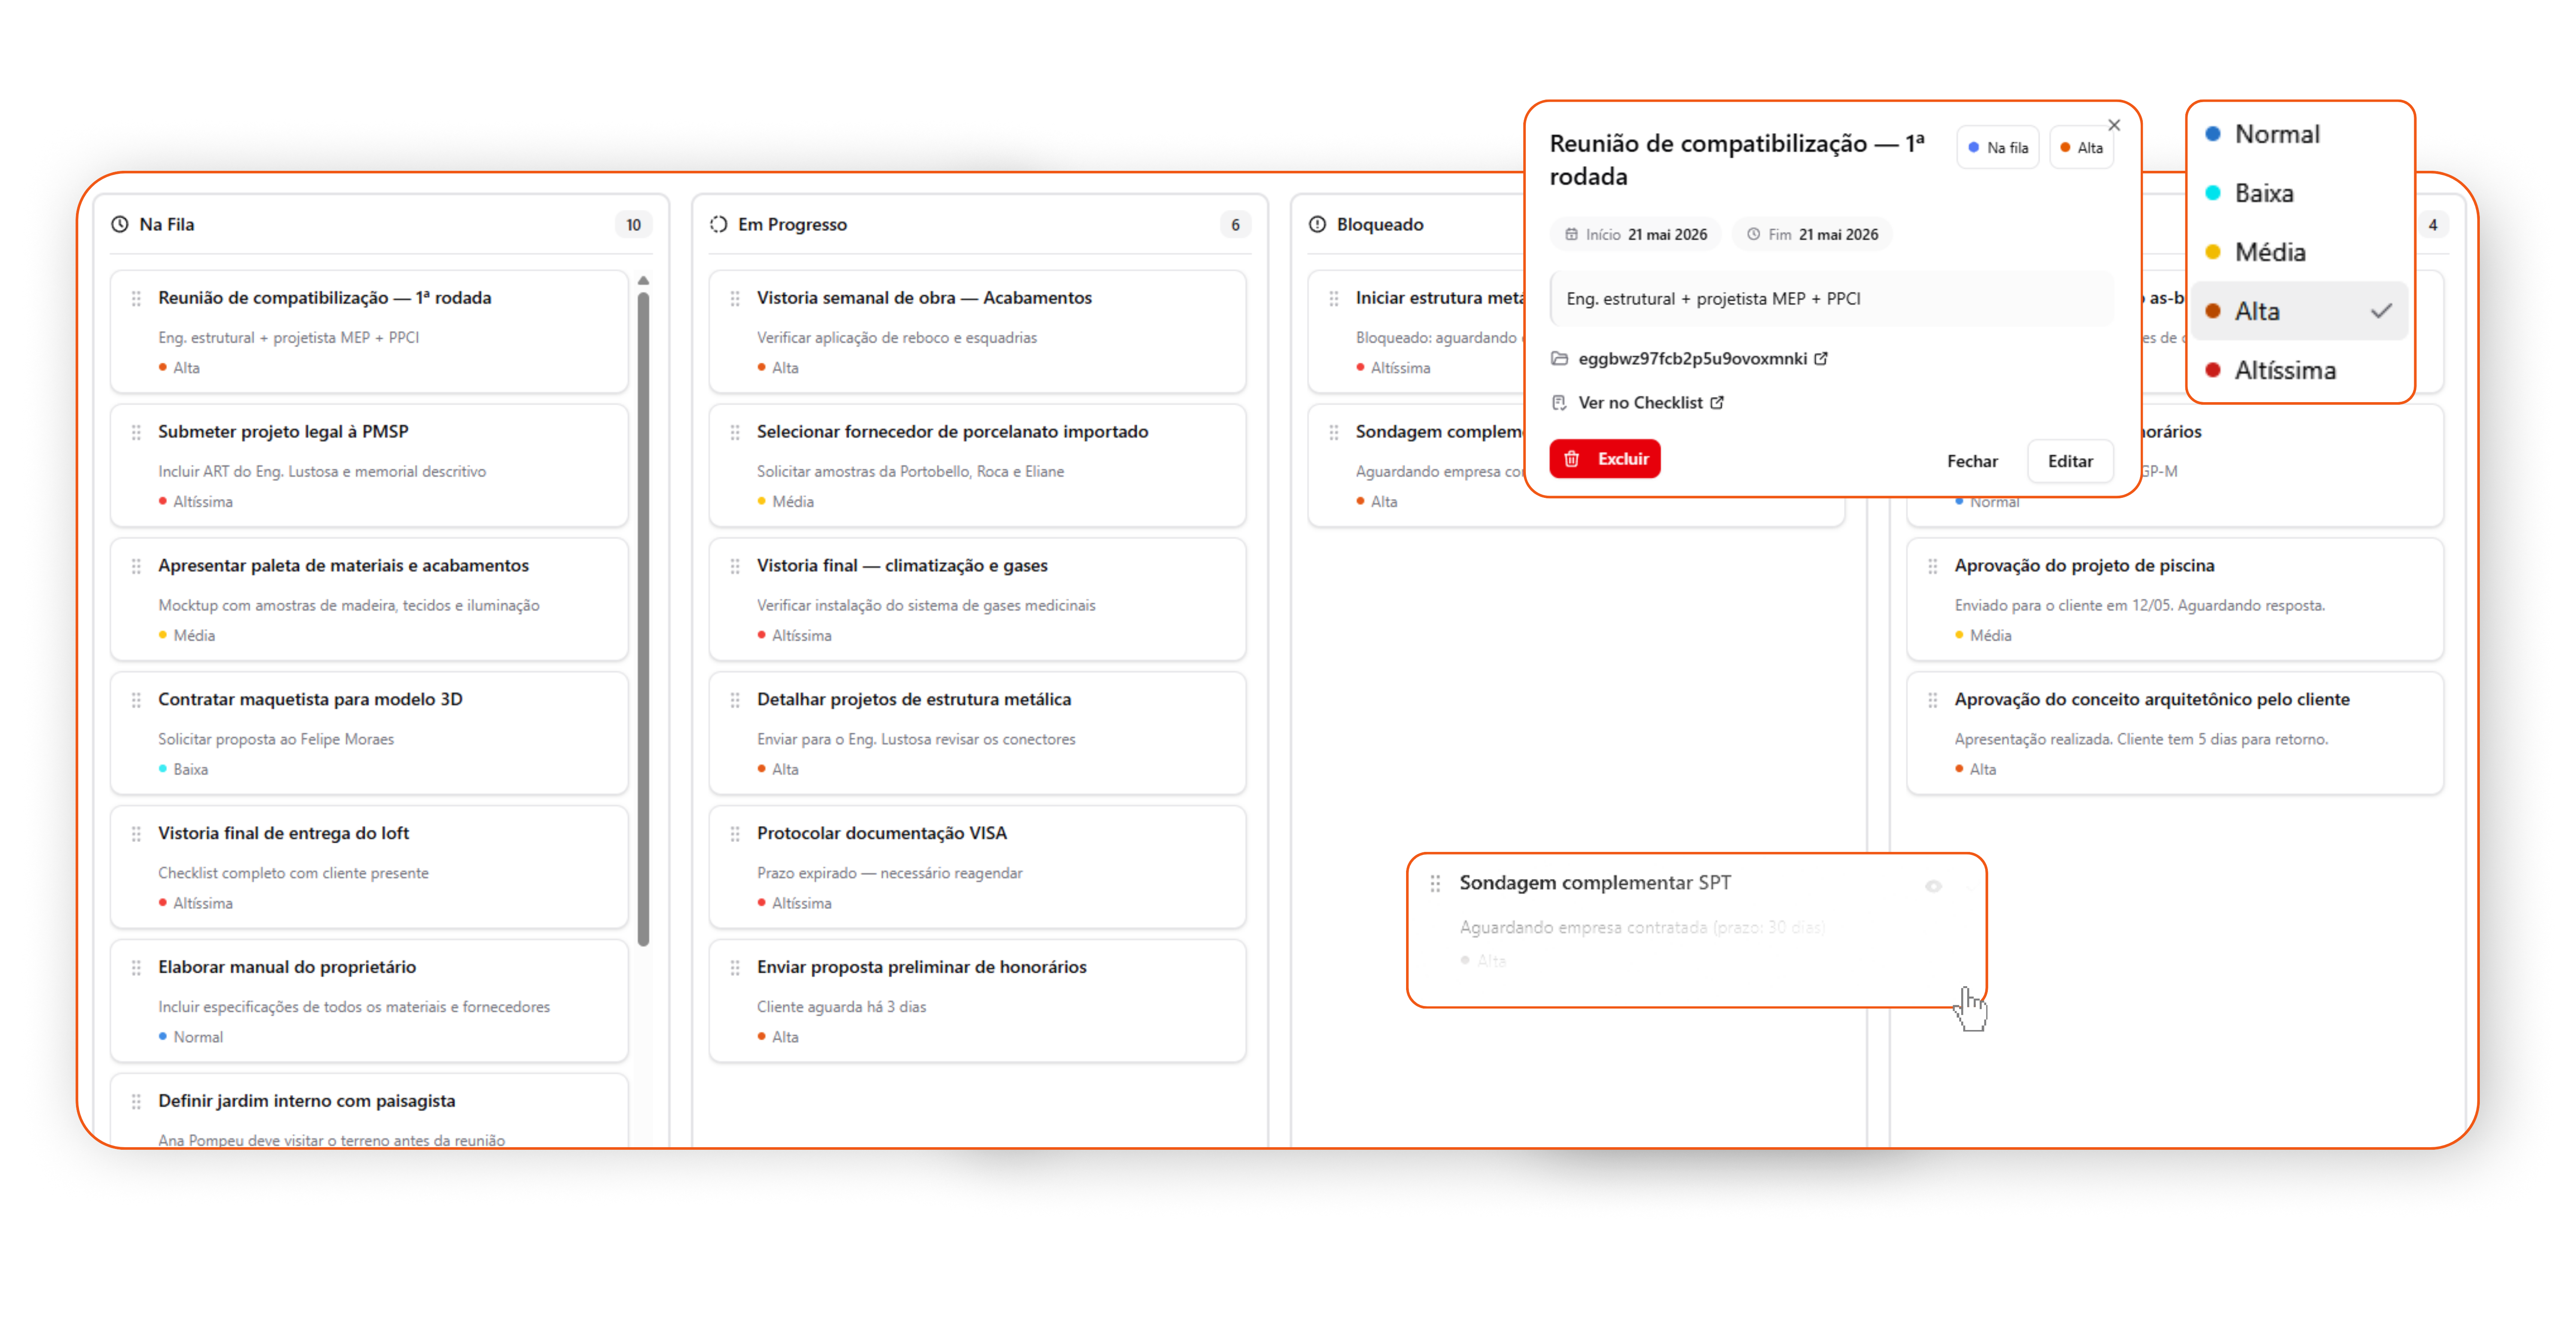2576x1321 pixels.
Task: Close the task detail popup
Action: pyautogui.click(x=2114, y=125)
